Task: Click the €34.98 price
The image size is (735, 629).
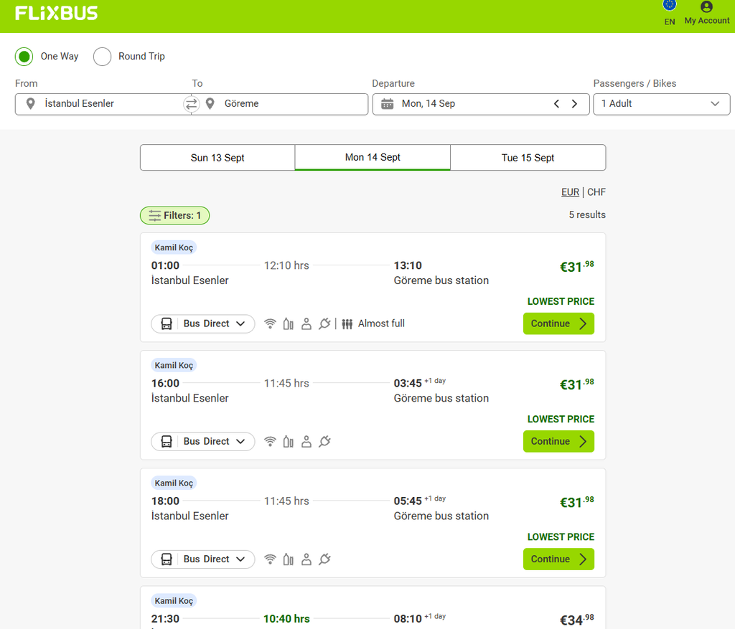Action: coord(577,620)
